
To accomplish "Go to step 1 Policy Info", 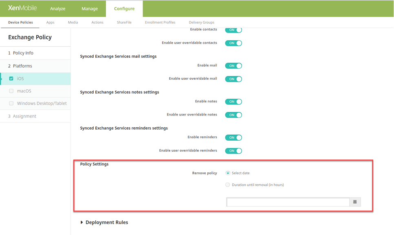I will [35, 53].
